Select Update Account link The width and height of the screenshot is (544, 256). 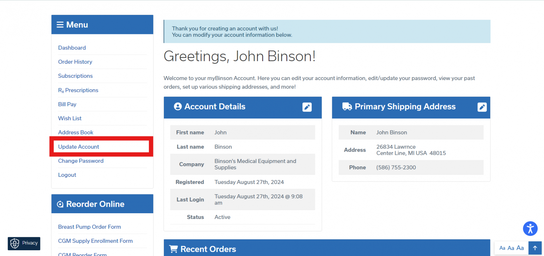(79, 147)
